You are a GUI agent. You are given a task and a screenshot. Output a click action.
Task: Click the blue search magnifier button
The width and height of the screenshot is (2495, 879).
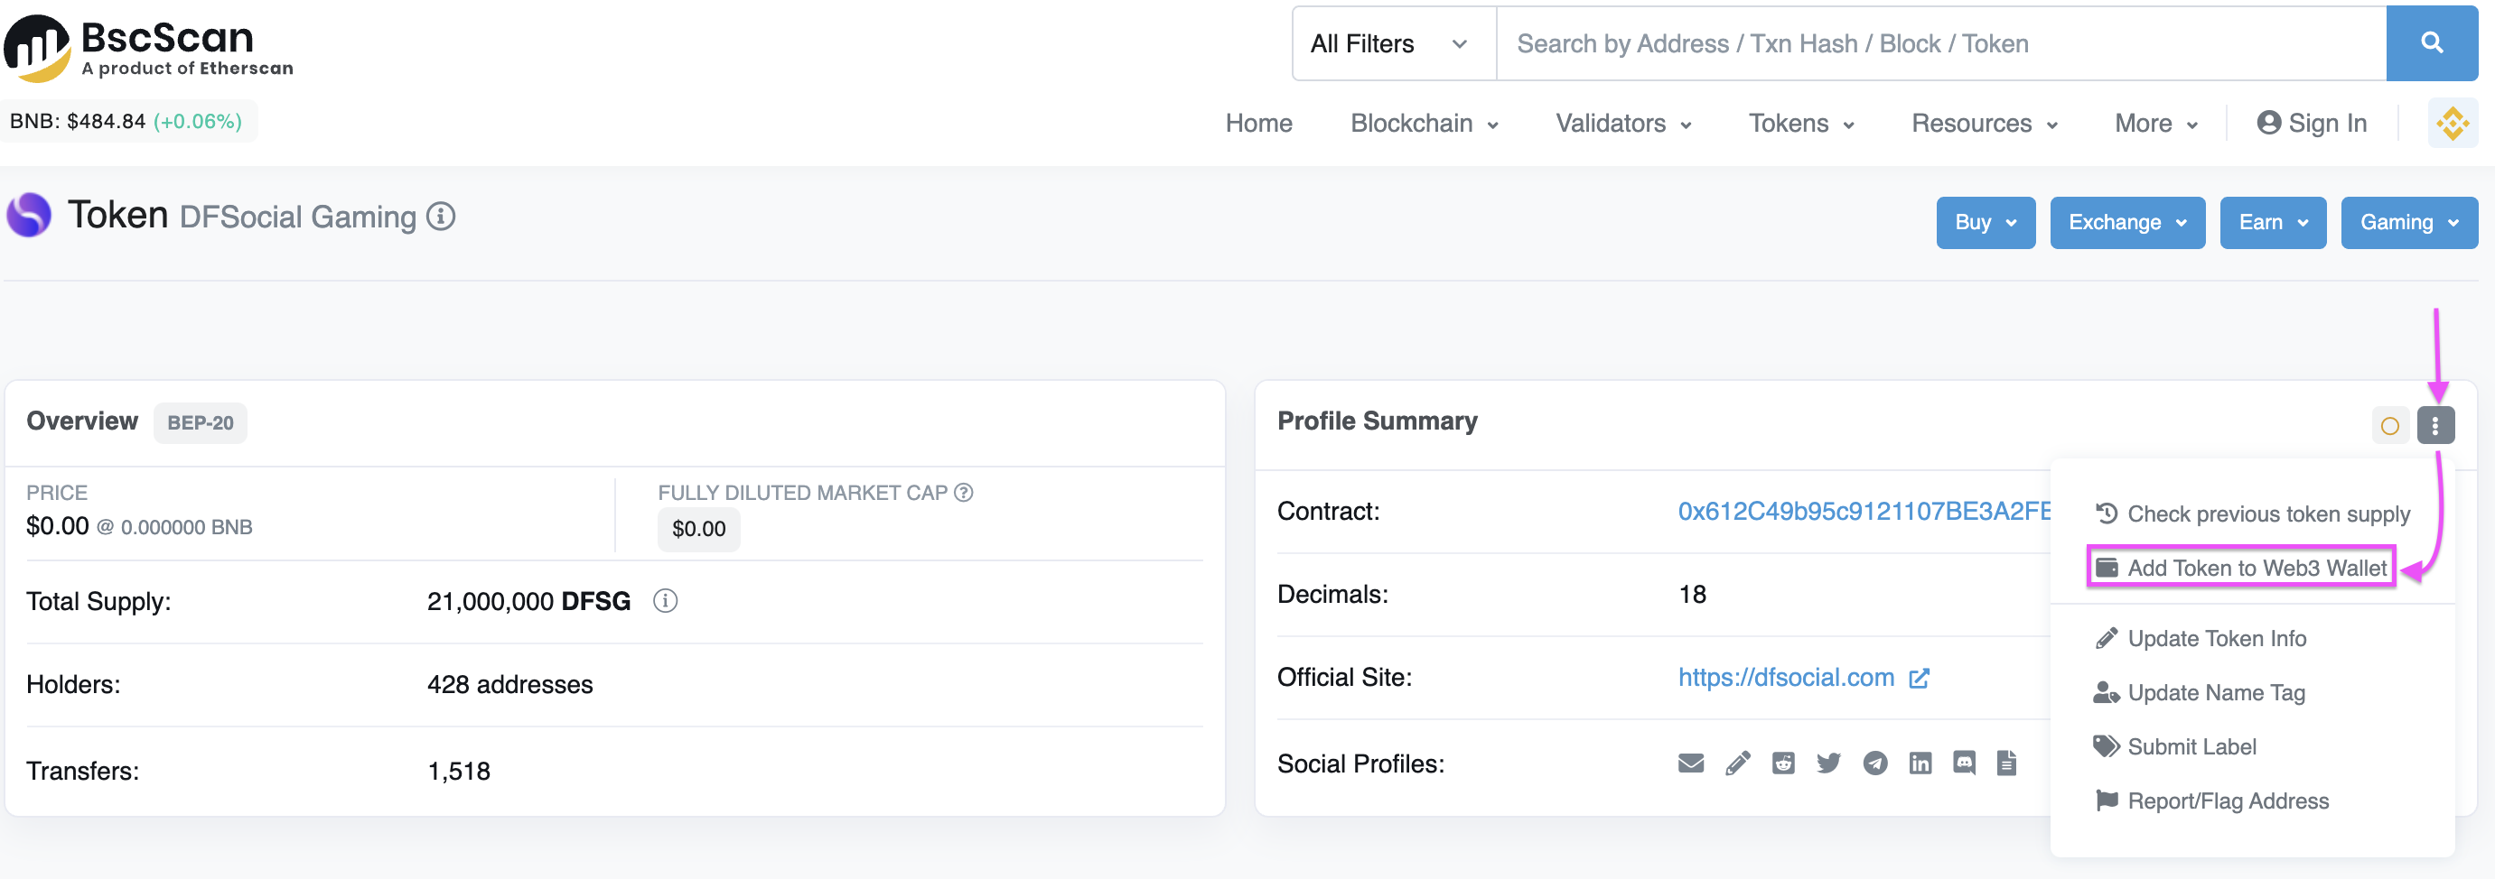pyautogui.click(x=2431, y=43)
